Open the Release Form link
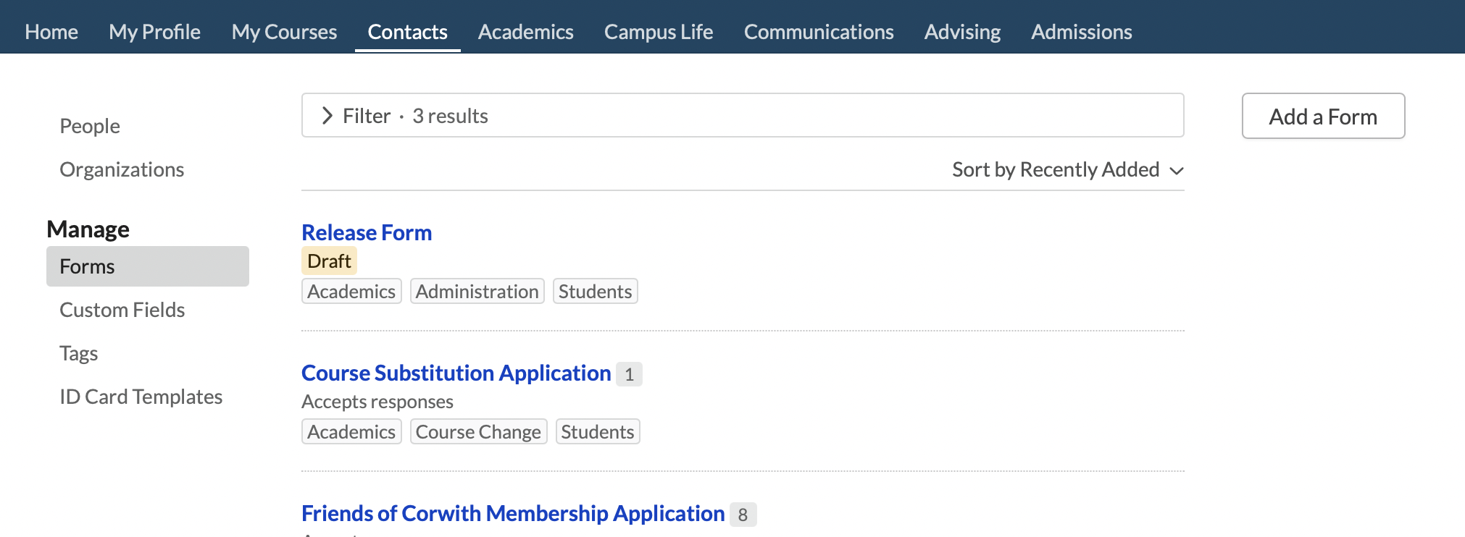The width and height of the screenshot is (1465, 537). (x=367, y=233)
